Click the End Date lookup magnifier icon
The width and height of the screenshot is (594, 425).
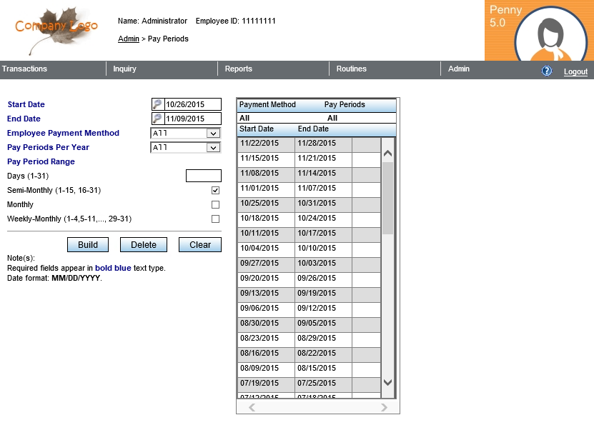(x=157, y=119)
